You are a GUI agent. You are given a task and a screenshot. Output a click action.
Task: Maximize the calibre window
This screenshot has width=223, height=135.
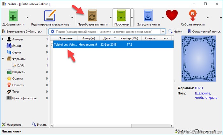click(205, 4)
